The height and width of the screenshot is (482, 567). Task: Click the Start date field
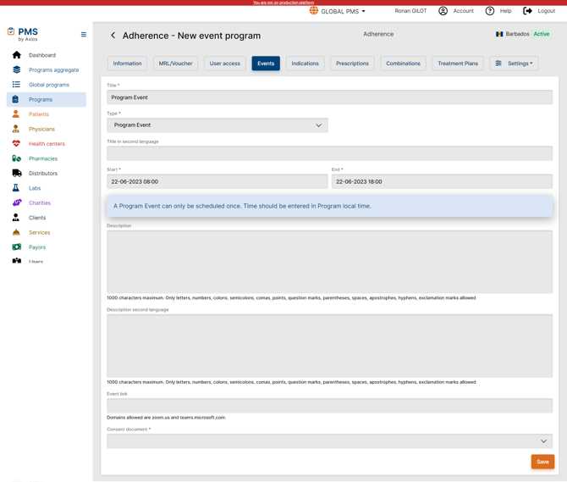pos(217,181)
